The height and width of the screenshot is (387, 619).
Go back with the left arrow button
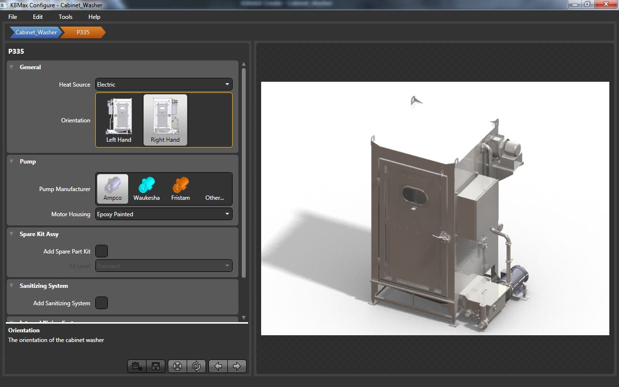click(x=218, y=366)
